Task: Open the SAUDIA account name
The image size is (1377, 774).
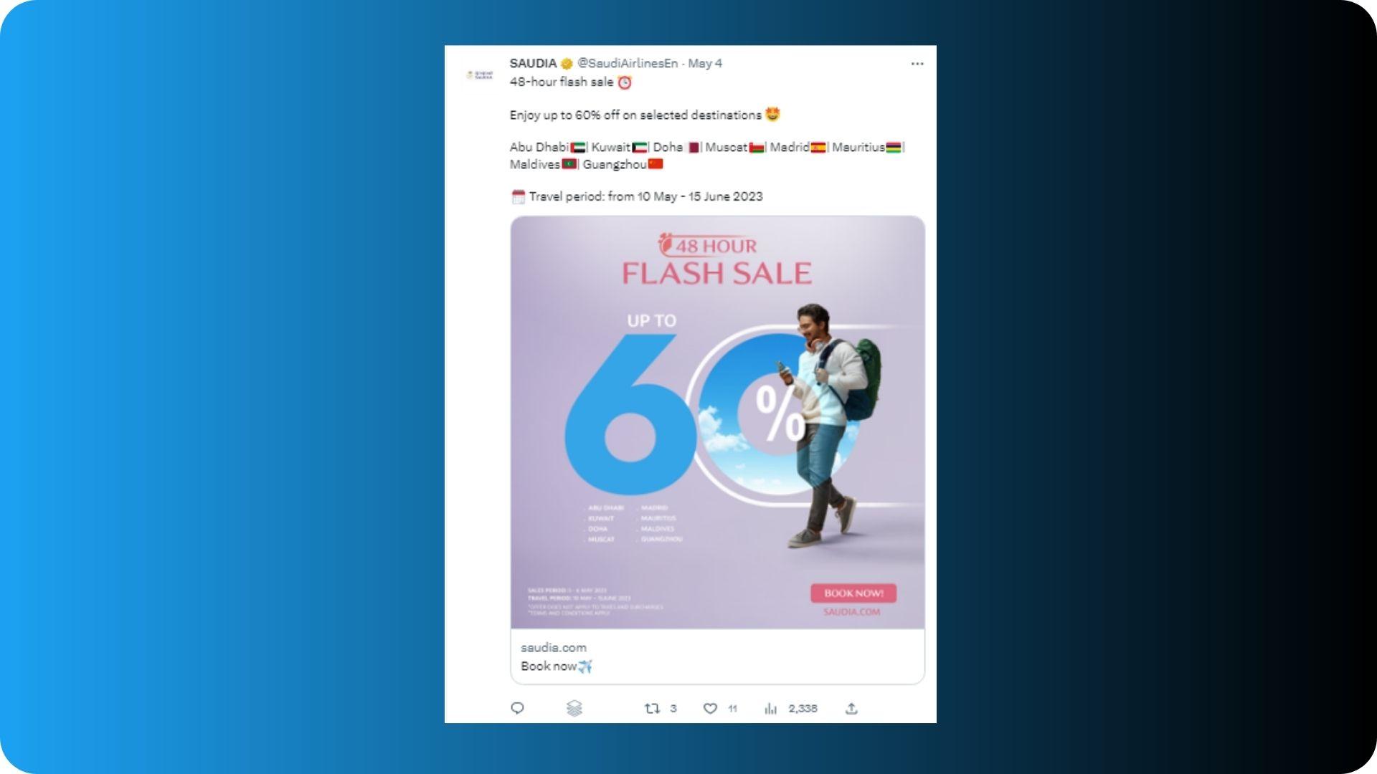Action: click(533, 63)
